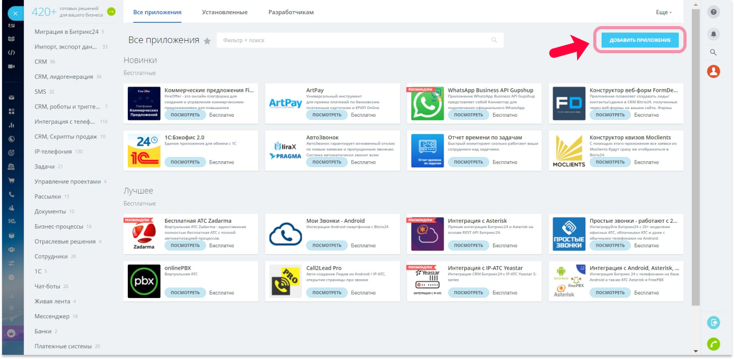The height and width of the screenshot is (359, 734).
Task: Click the code brackets icon in the dark sidebar
Action: (x=11, y=53)
